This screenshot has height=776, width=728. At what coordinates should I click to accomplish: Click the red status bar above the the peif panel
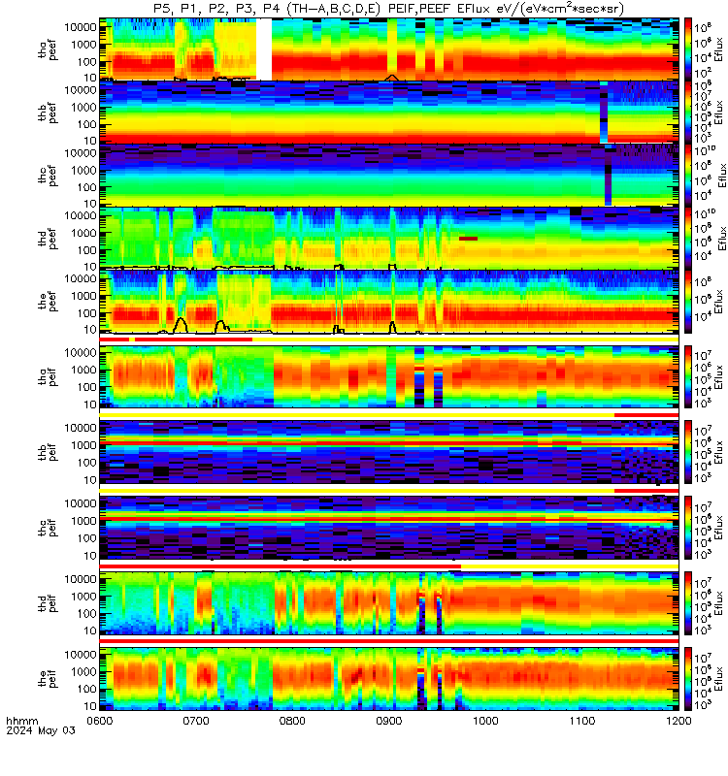tap(389, 641)
